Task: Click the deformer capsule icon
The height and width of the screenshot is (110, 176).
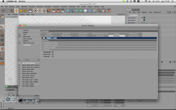Action: click(x=90, y=11)
